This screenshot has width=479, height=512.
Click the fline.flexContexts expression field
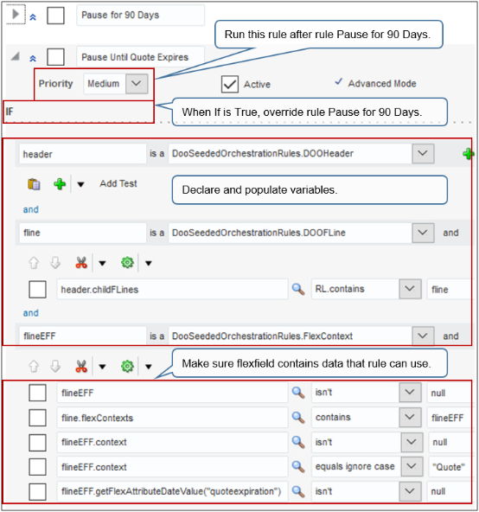coord(172,418)
